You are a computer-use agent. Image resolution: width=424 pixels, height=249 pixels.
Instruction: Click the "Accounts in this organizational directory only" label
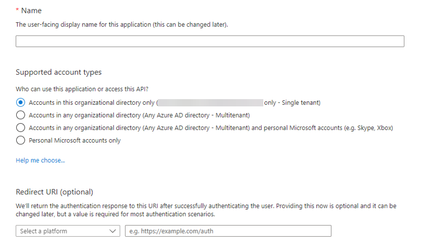[92, 102]
